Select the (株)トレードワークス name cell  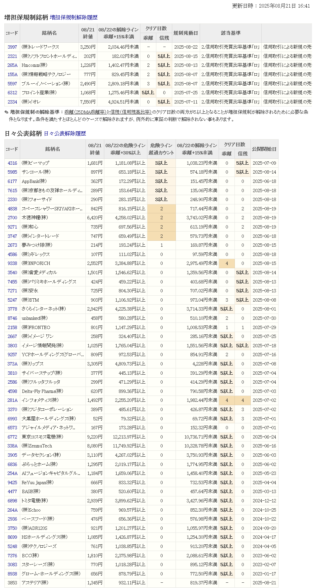[x=49, y=47]
